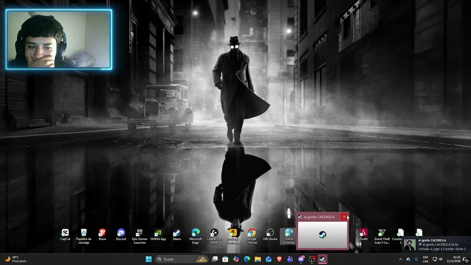Click the Steam taskbar button
Image resolution: width=471 pixels, height=265 pixels.
click(x=322, y=259)
